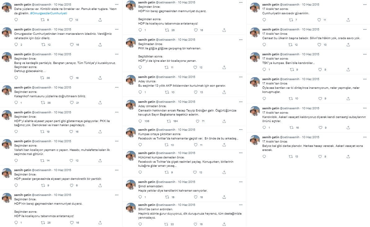
Task: Open the 10 Haz 2015 date on 'Vallahi' tweet
Action: point(62,141)
